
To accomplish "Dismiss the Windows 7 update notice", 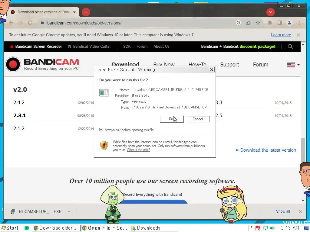I will pyautogui.click(x=298, y=35).
